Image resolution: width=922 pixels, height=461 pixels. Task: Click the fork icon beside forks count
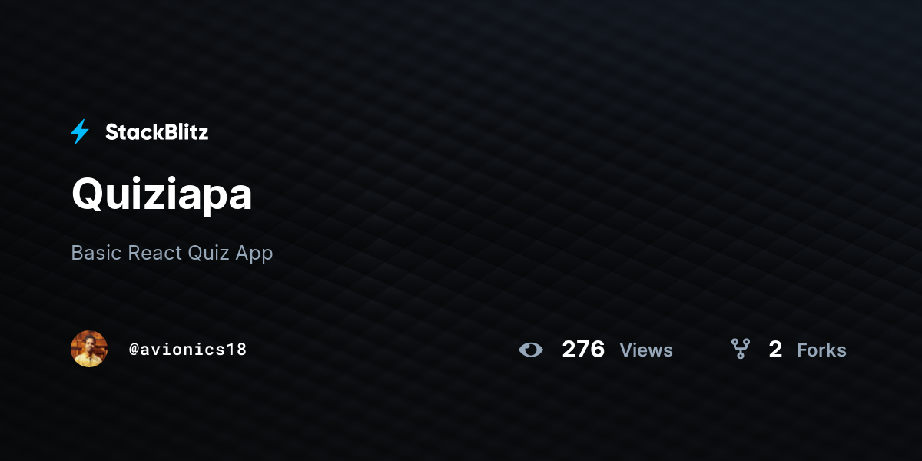tap(741, 350)
